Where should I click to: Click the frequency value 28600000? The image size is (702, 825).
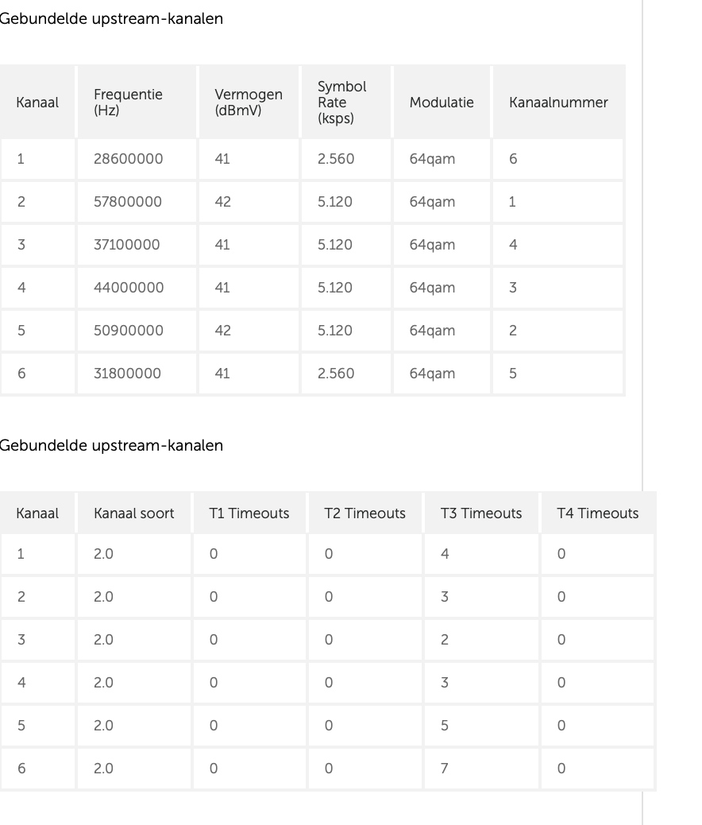pos(129,159)
